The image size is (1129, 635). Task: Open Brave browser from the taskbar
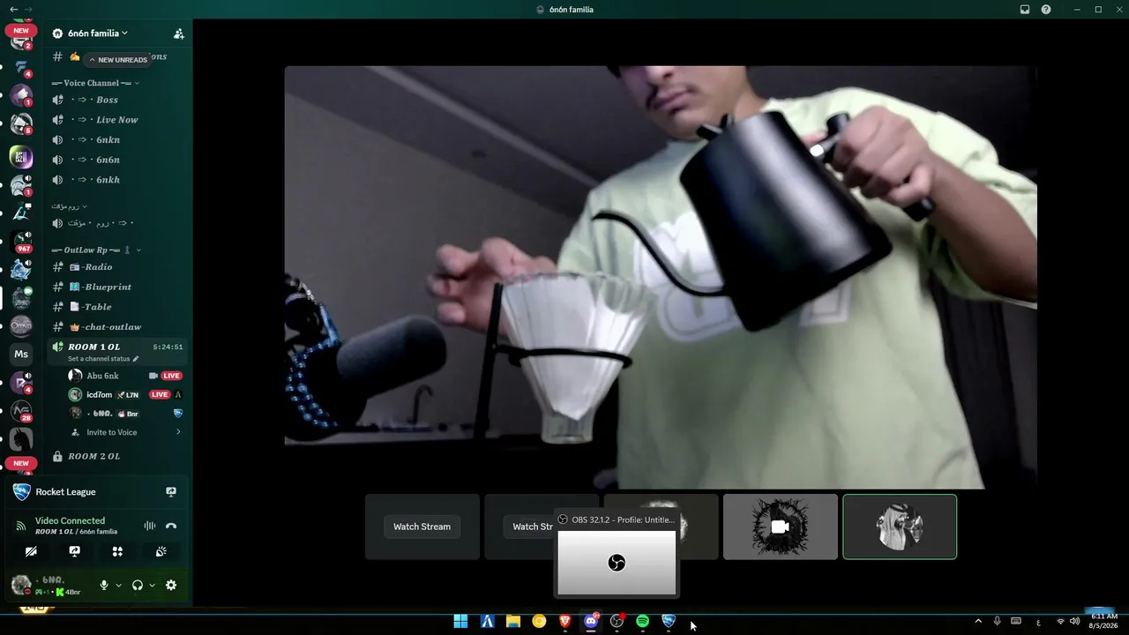click(x=565, y=622)
